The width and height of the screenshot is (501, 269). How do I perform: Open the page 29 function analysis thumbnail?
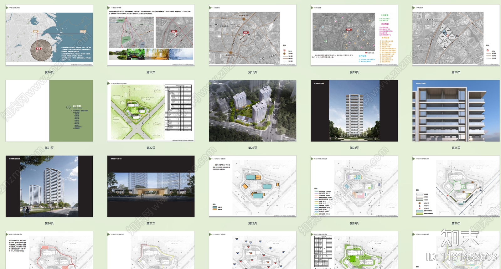click(354, 186)
